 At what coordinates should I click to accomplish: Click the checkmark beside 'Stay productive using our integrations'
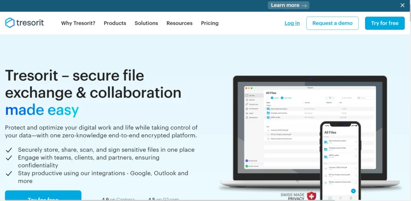(x=8, y=173)
